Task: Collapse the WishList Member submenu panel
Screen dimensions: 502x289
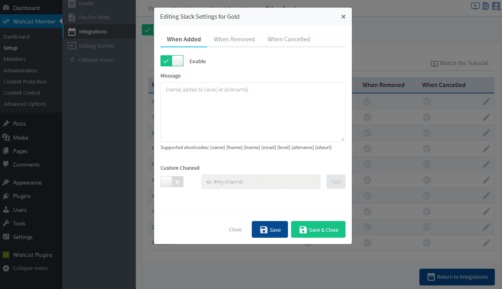Action: pyautogui.click(x=92, y=60)
